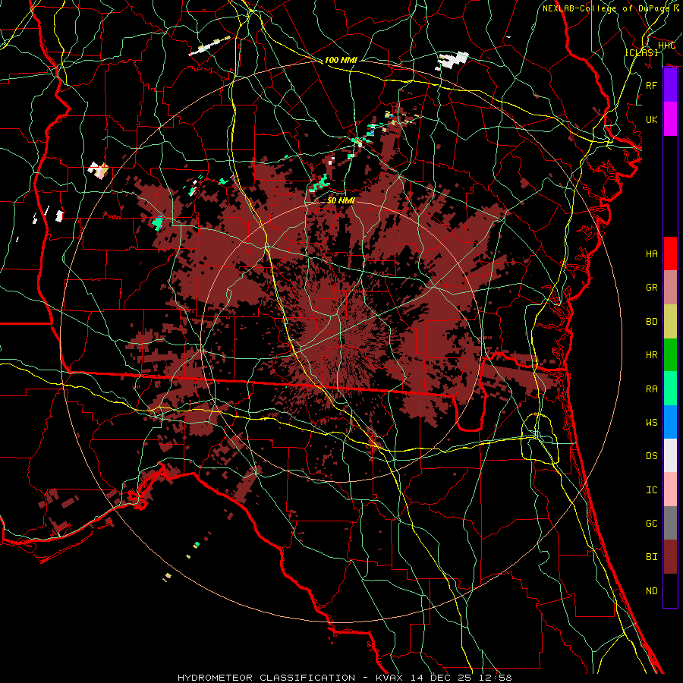Click the HA red legend swatch

point(670,253)
